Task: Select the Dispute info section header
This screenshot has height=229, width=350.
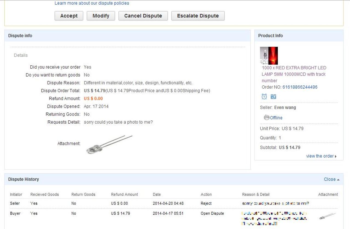Action: coord(20,36)
